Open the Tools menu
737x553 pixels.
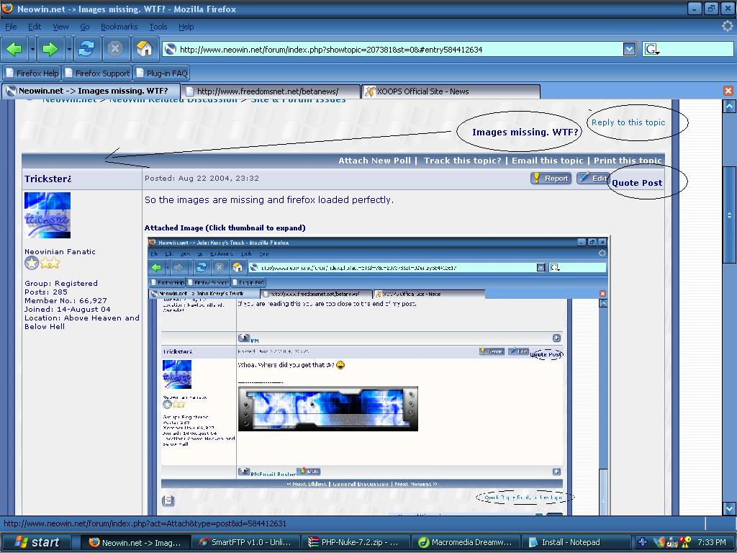(x=158, y=27)
